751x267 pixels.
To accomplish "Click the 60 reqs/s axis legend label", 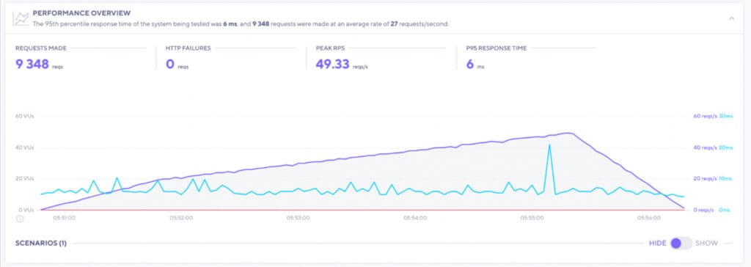I will click(x=705, y=117).
